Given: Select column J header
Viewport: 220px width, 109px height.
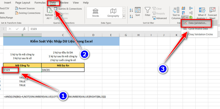Looking at the screenshot, I should [164, 35].
